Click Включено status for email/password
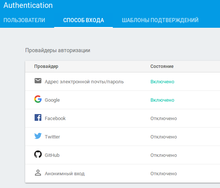The height and width of the screenshot is (188, 220). point(162,81)
